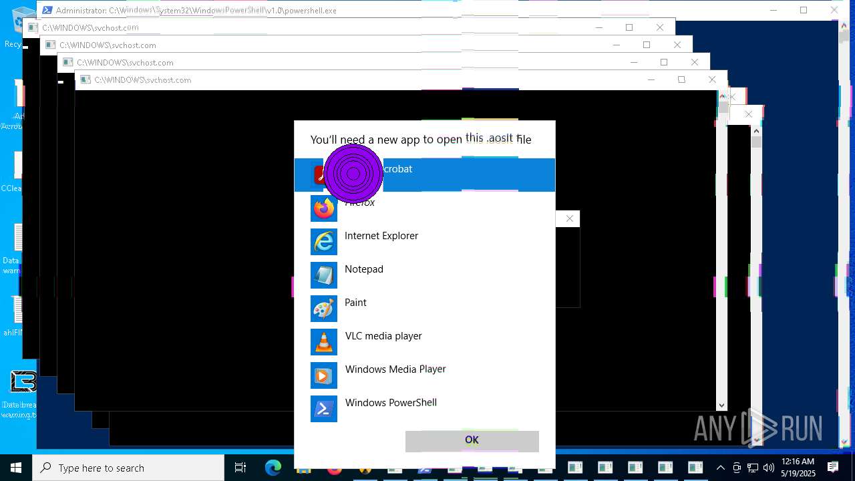
Task: Select VLC media player cone icon
Action: pyautogui.click(x=324, y=342)
